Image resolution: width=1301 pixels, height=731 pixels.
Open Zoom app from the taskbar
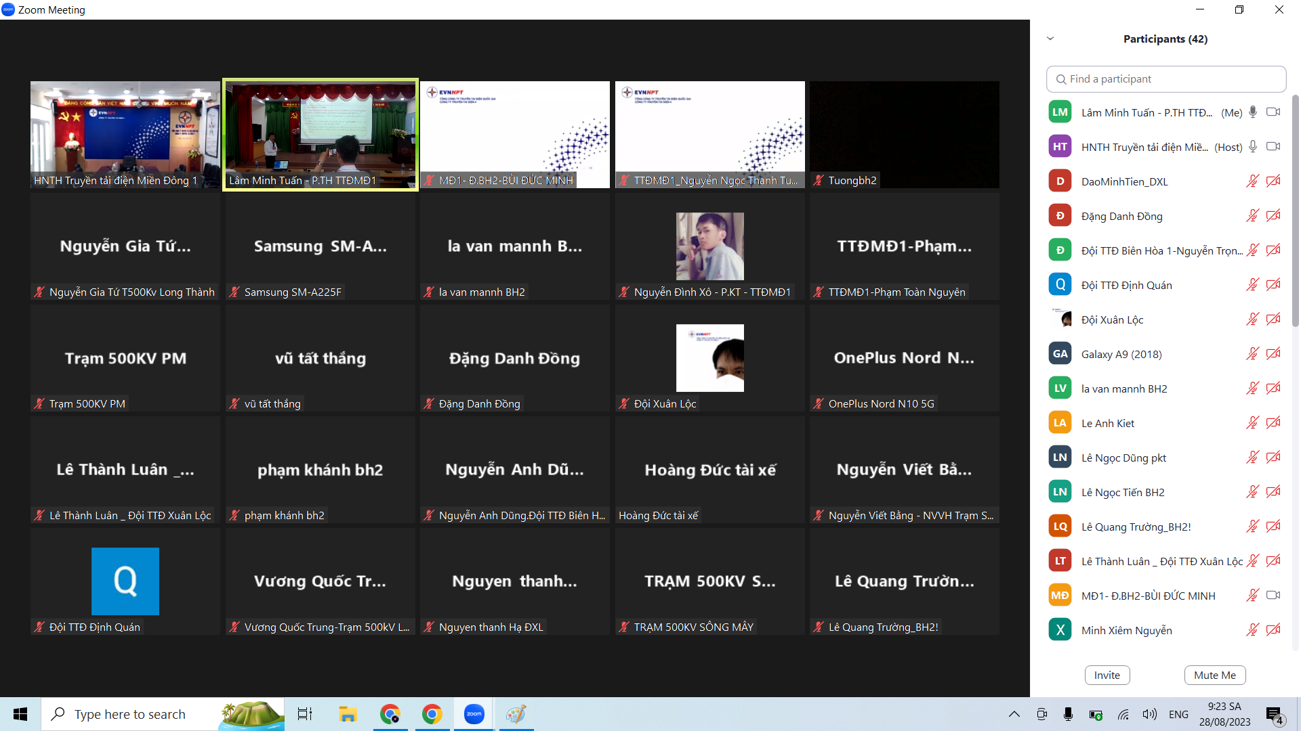point(474,714)
